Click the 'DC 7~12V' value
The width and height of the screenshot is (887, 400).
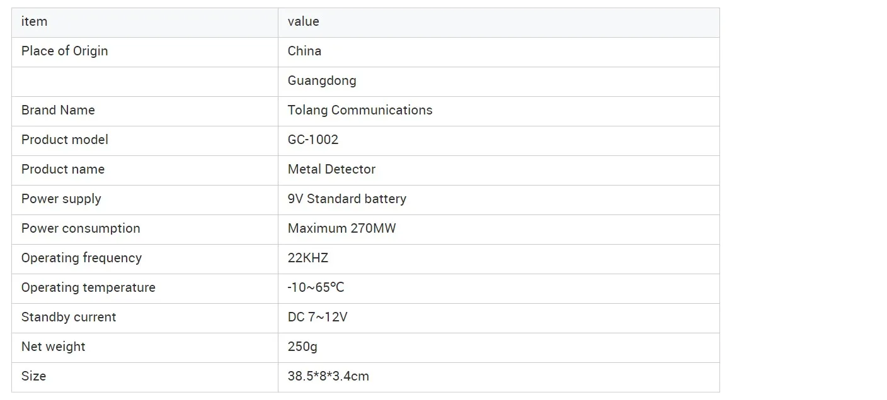[x=317, y=318]
